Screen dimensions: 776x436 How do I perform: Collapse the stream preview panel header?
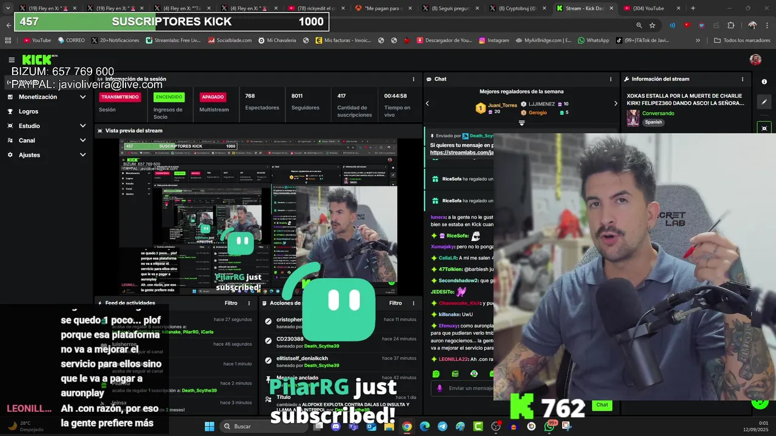pos(258,131)
